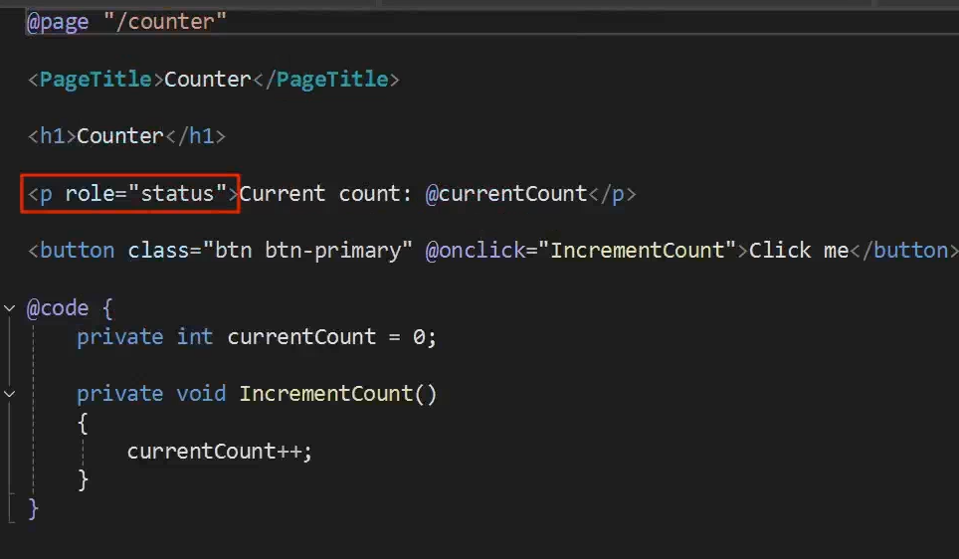Click the @onclick attribute
Screen dimensions: 959x559
tap(476, 251)
